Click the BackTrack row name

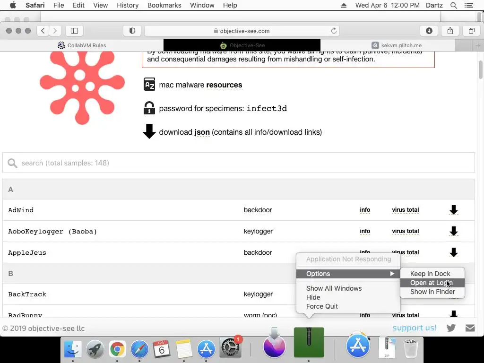click(x=27, y=294)
